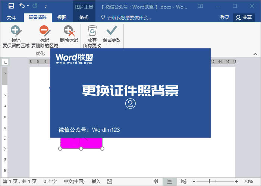Switch to Print Layout view
This screenshot has height=186, width=261.
169,182
